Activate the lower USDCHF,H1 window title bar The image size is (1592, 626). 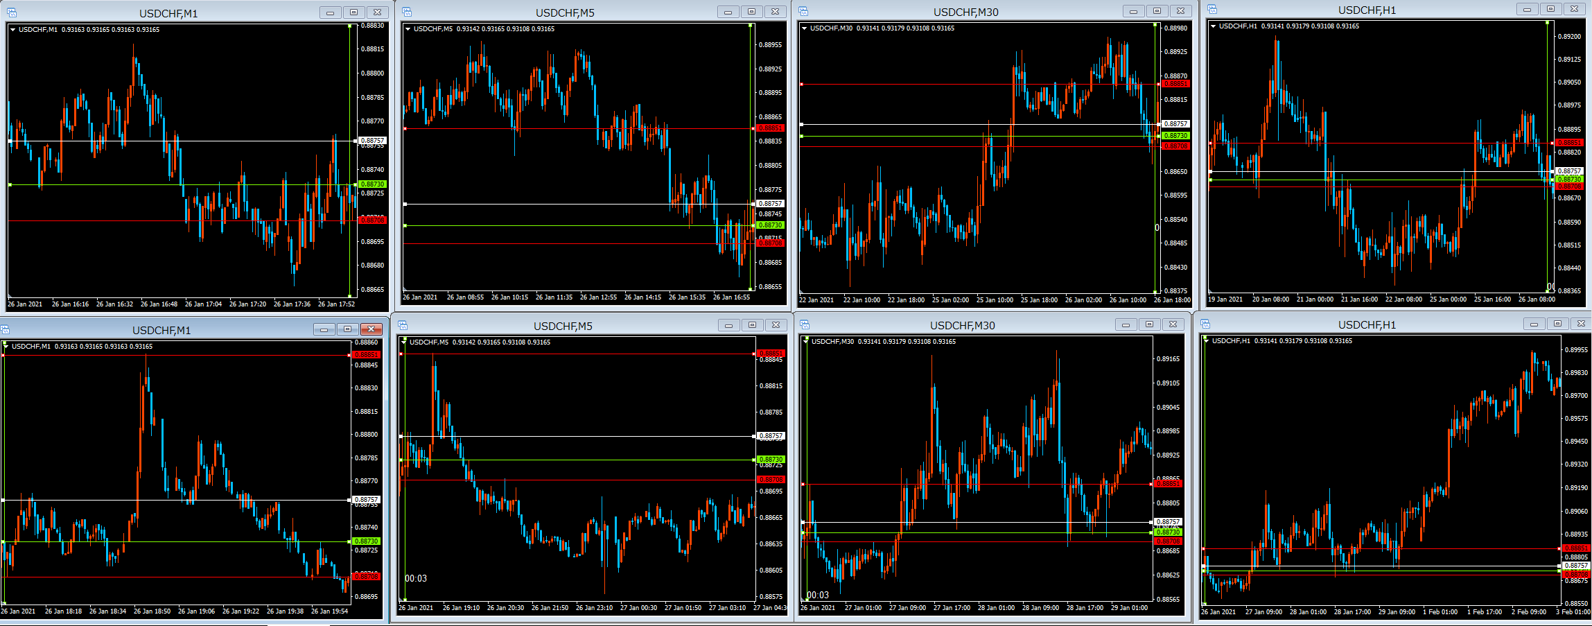click(1365, 324)
